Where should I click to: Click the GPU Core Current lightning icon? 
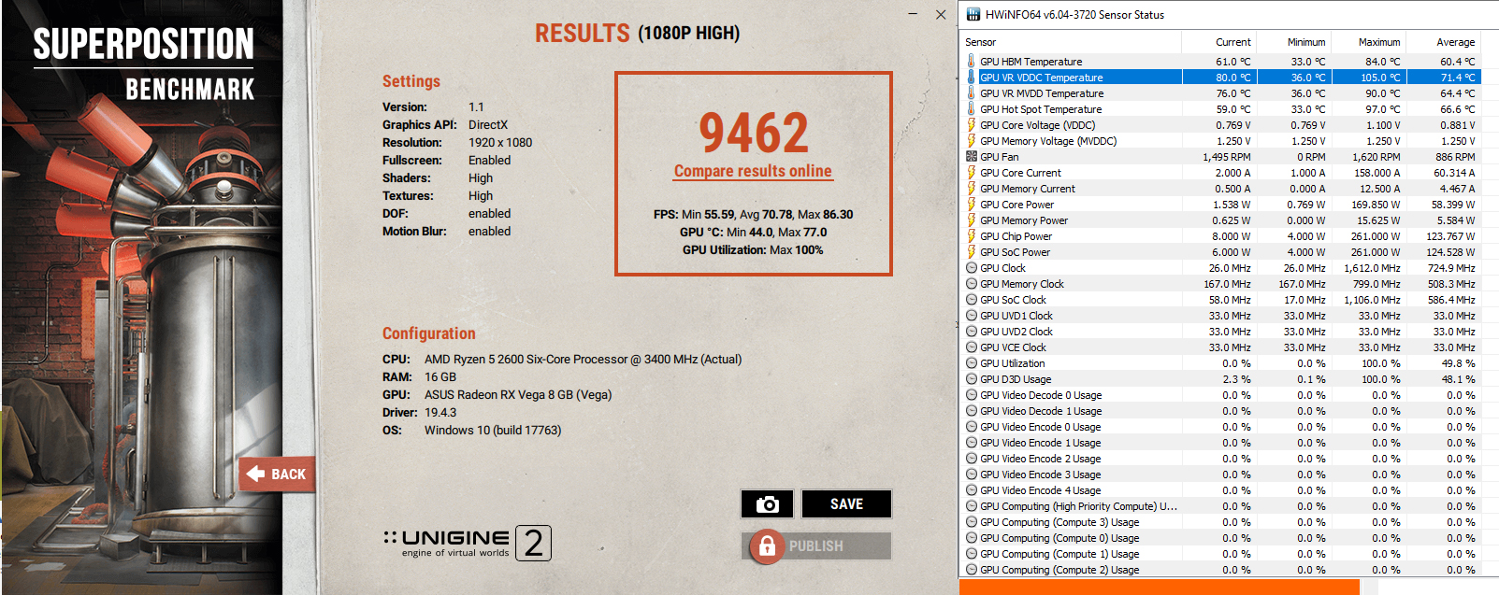point(971,172)
